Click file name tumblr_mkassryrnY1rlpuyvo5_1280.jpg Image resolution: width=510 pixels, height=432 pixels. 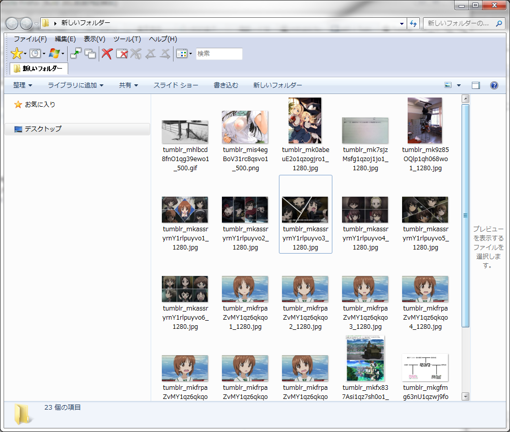pos(426,238)
